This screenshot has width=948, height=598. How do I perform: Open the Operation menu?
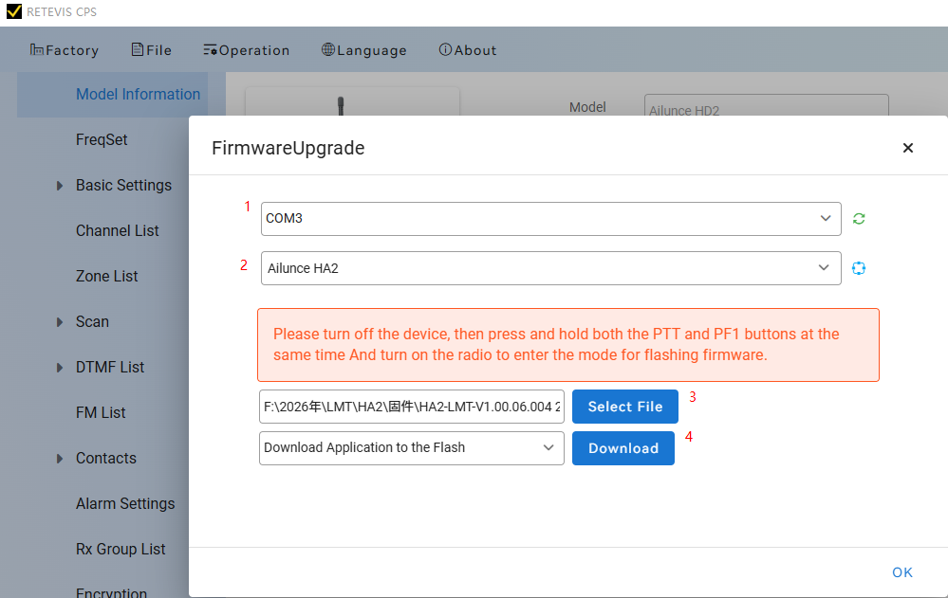[247, 50]
